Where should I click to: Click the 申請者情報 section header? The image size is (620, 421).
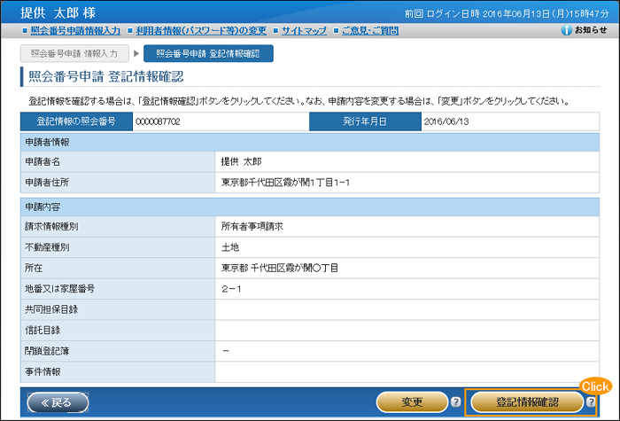[x=310, y=142]
